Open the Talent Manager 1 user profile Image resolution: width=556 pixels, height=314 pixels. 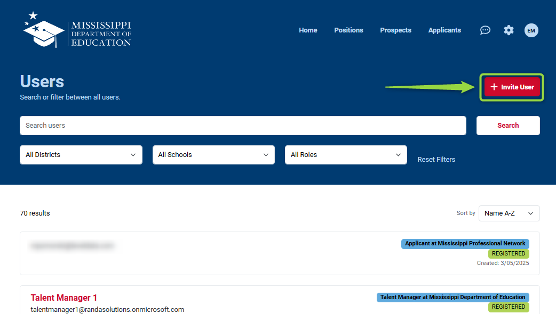click(x=64, y=298)
